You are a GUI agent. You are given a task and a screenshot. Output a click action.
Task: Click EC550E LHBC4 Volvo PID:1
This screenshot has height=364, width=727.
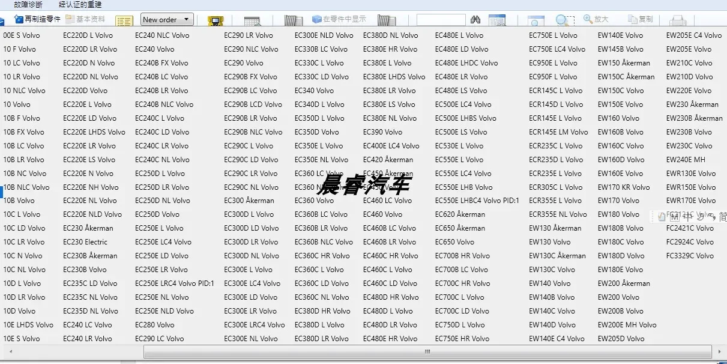[477, 201]
